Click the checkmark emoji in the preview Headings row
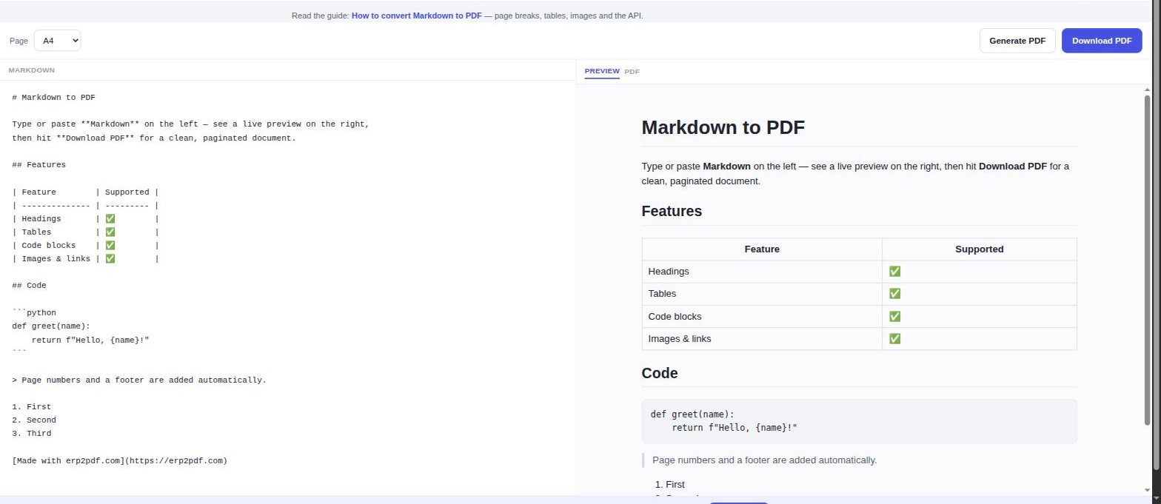 coord(894,272)
